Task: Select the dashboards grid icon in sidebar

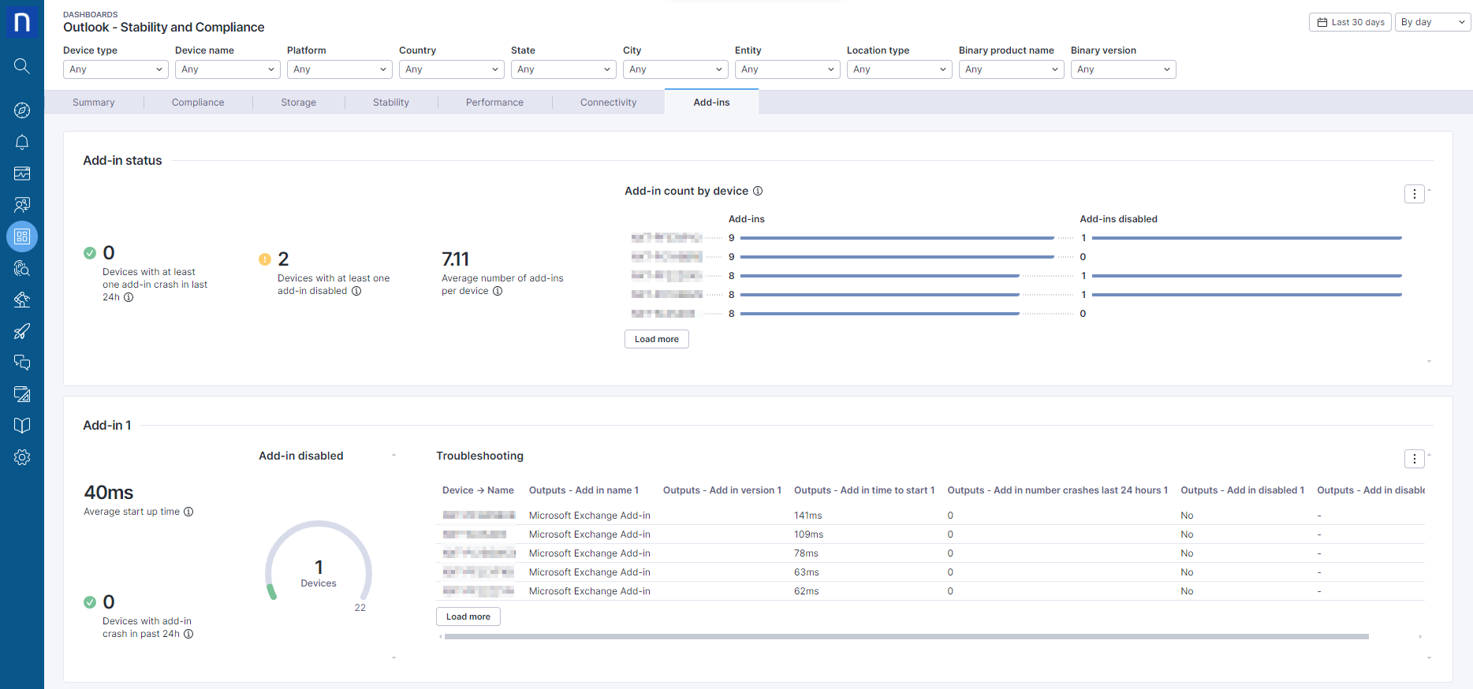Action: click(x=22, y=236)
